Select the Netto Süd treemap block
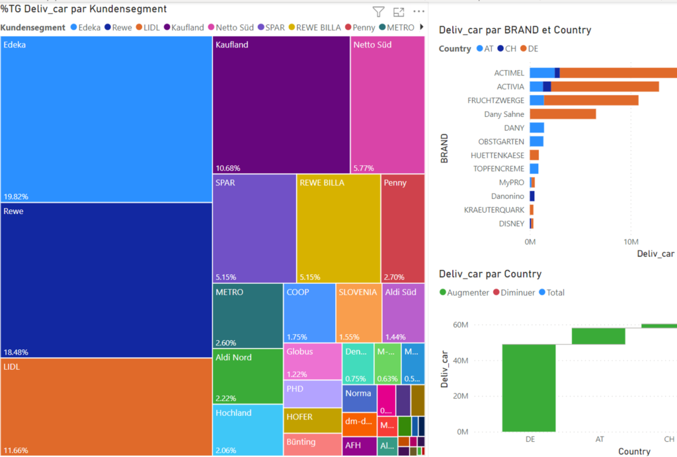The height and width of the screenshot is (457, 677). [387, 105]
